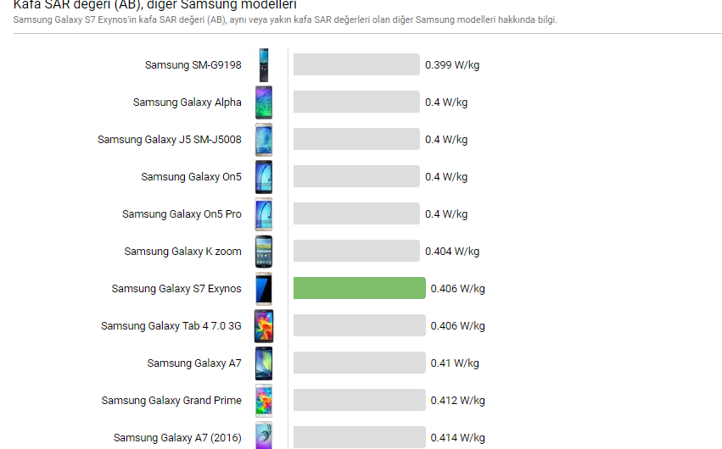Click the Samsung Galaxy On5 Pro text link
This screenshot has width=722, height=449.
182,214
